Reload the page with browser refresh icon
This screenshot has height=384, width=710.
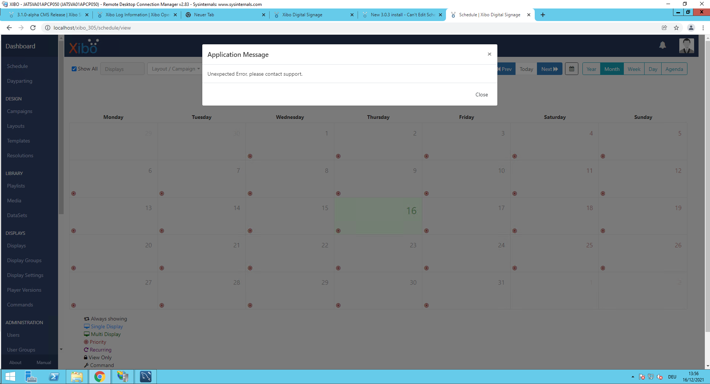[x=33, y=28]
